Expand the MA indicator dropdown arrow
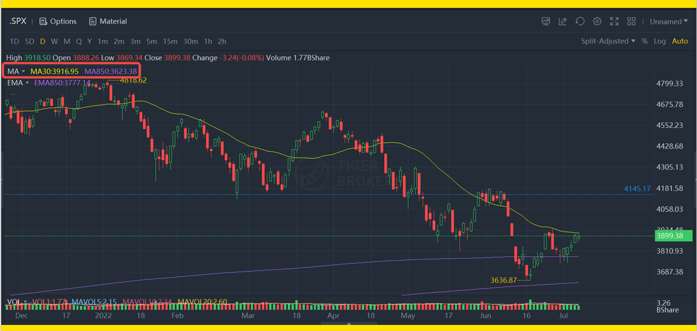Screen dimensions: 697x331 [x=23, y=71]
